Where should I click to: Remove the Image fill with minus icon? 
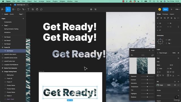(x=178, y=85)
